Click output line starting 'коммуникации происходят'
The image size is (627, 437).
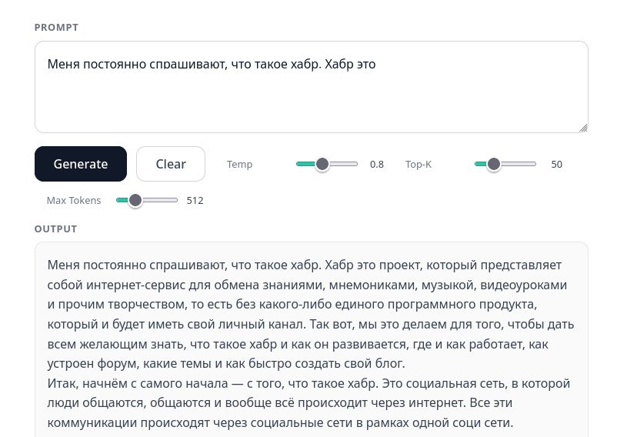point(280,422)
